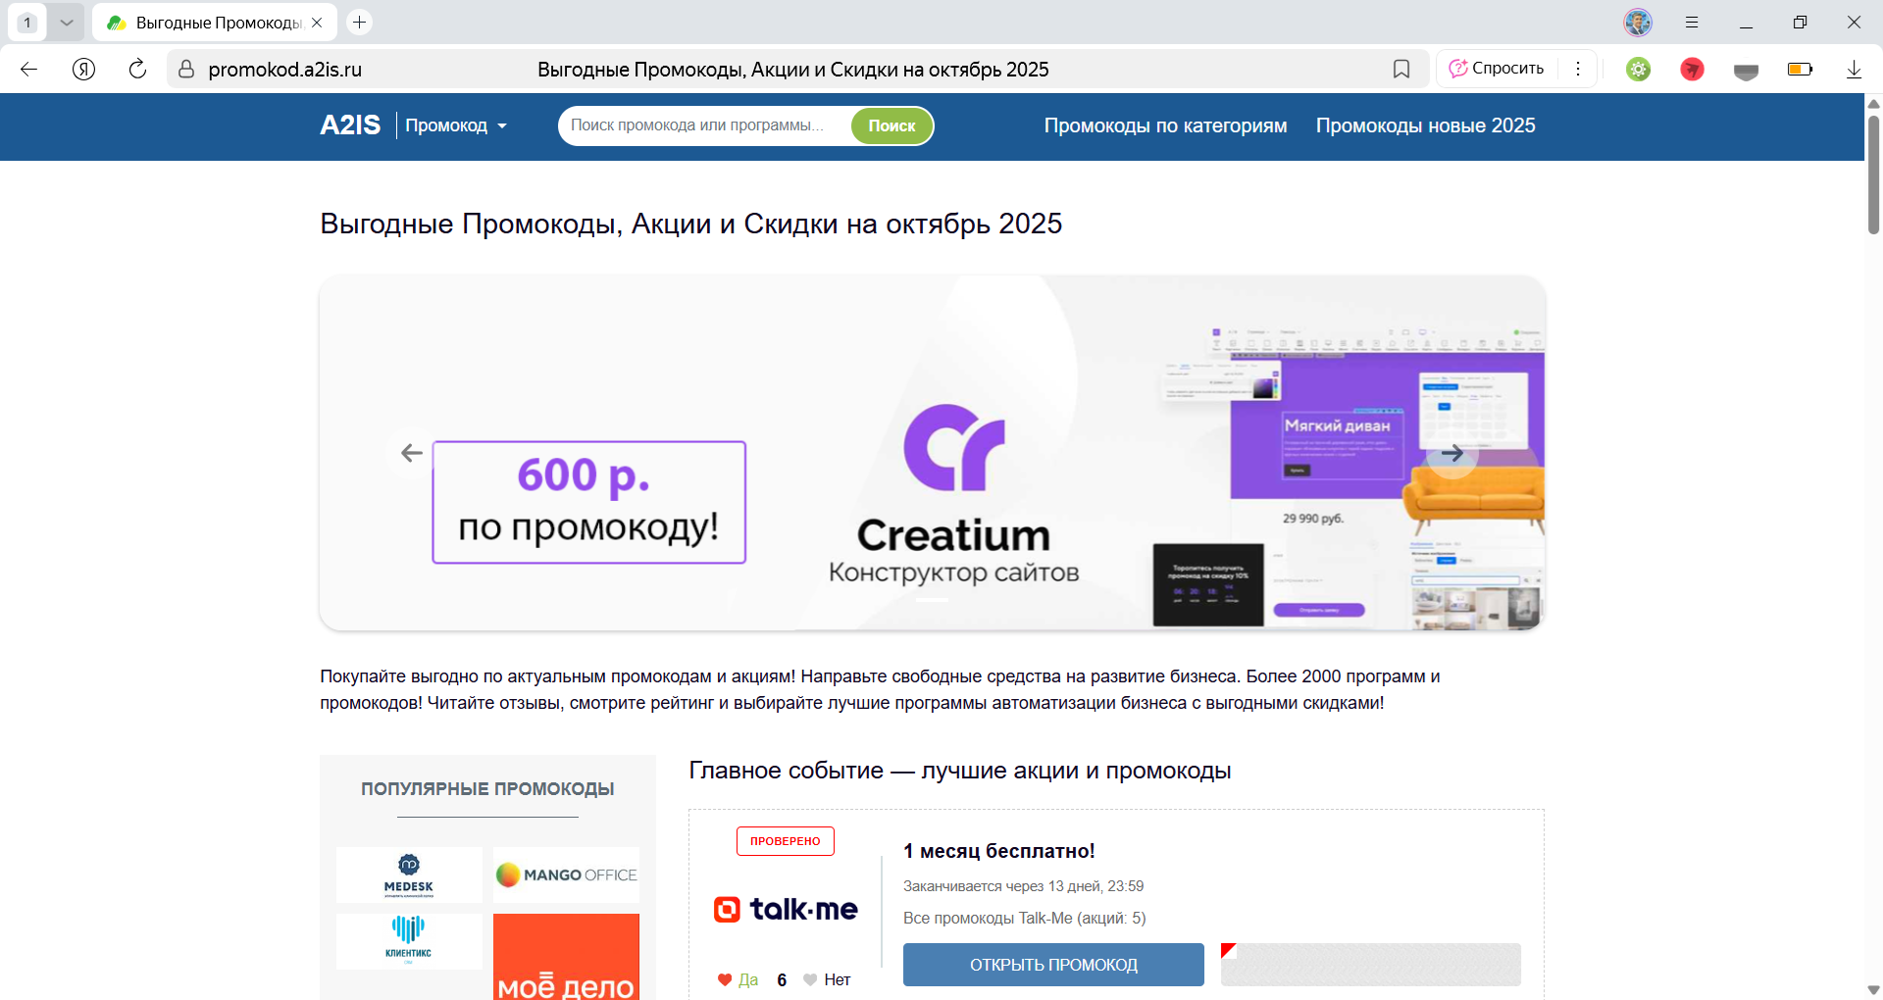Bookmark this page using the bookmark icon
1883x1000 pixels.
point(1401,69)
